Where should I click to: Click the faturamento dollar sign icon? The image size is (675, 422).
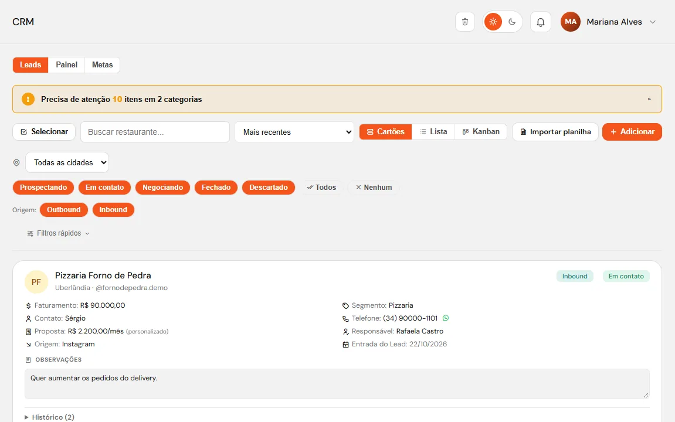tap(28, 305)
